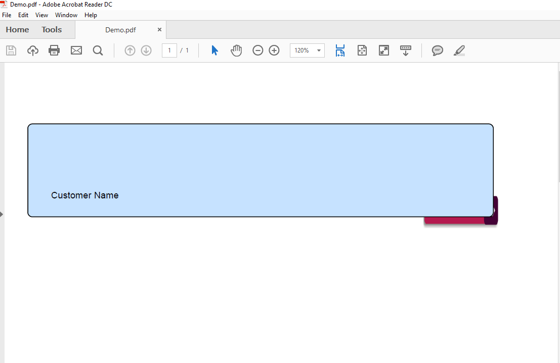560x363 pixels.
Task: Go to previous page arrow
Action: tap(130, 50)
